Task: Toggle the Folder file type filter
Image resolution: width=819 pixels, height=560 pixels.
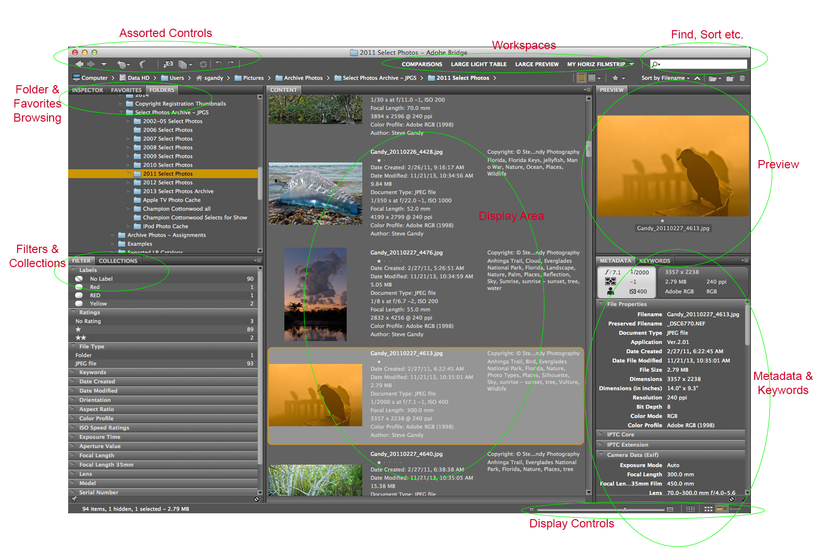Action: coord(163,355)
